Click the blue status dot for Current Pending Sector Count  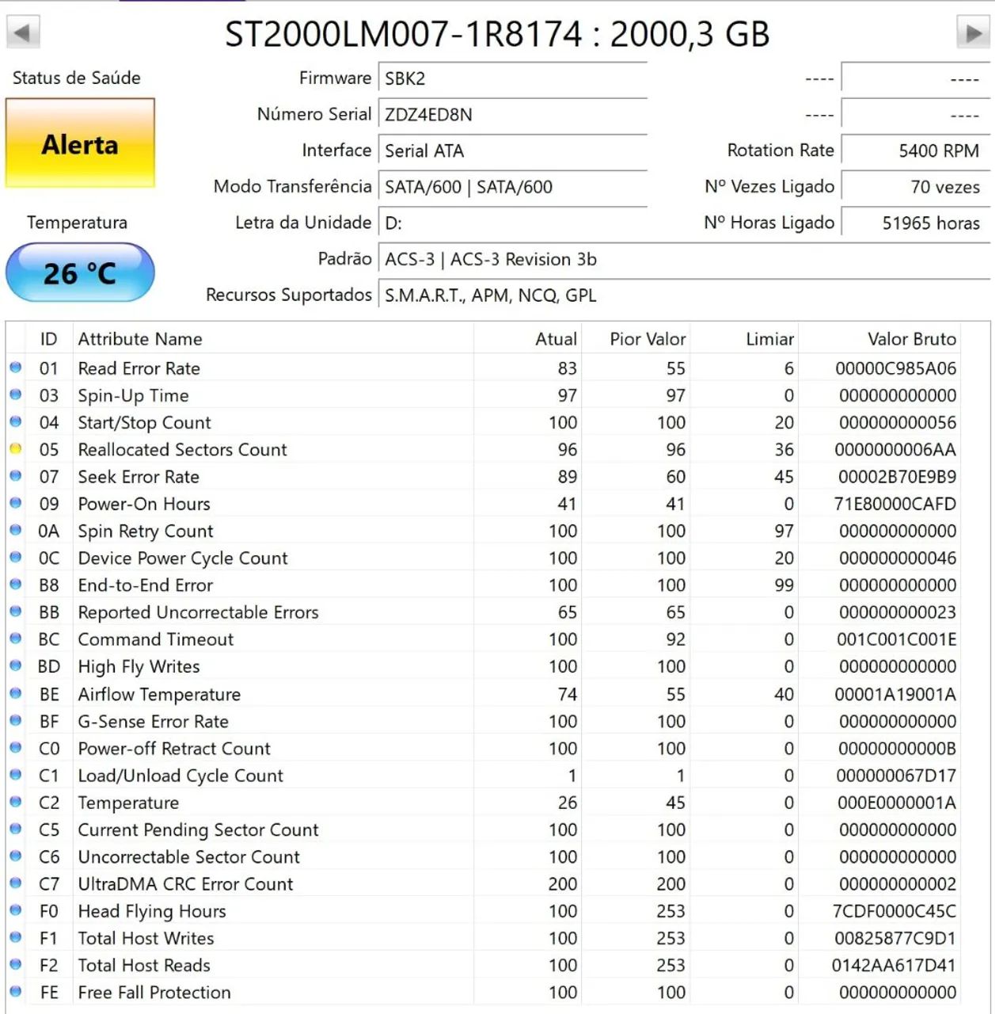click(x=15, y=829)
